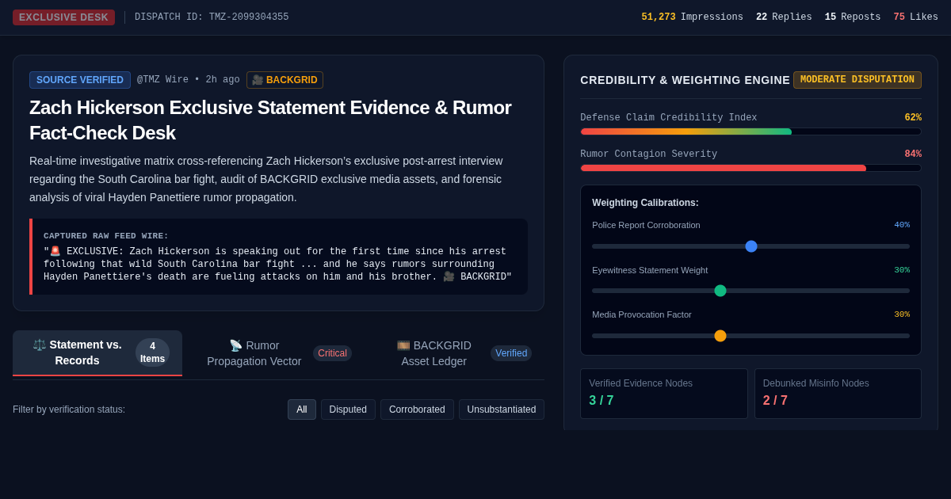The image size is (951, 499).
Task: Click the 51,273 Impressions stat
Action: coord(693,17)
